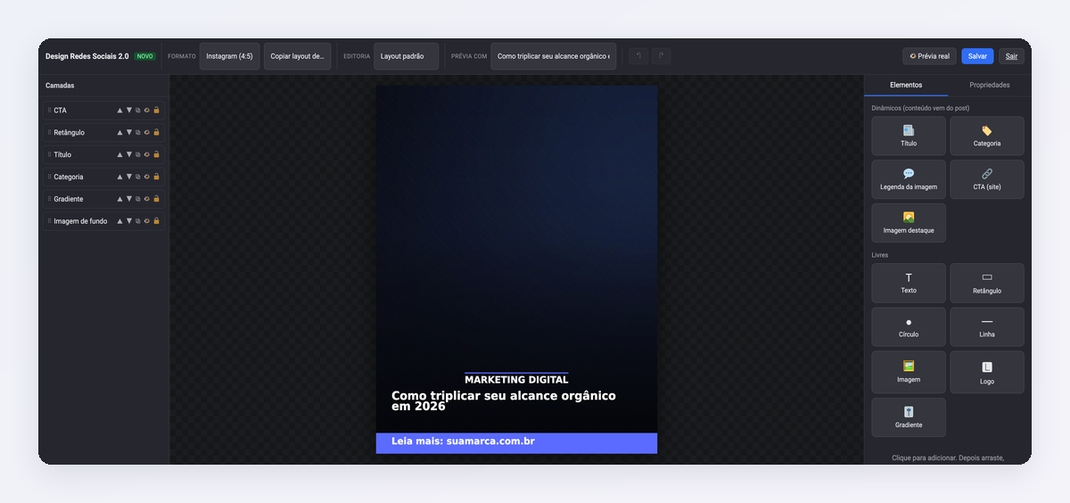Add a Logo element
The image size is (1070, 503).
coord(987,372)
